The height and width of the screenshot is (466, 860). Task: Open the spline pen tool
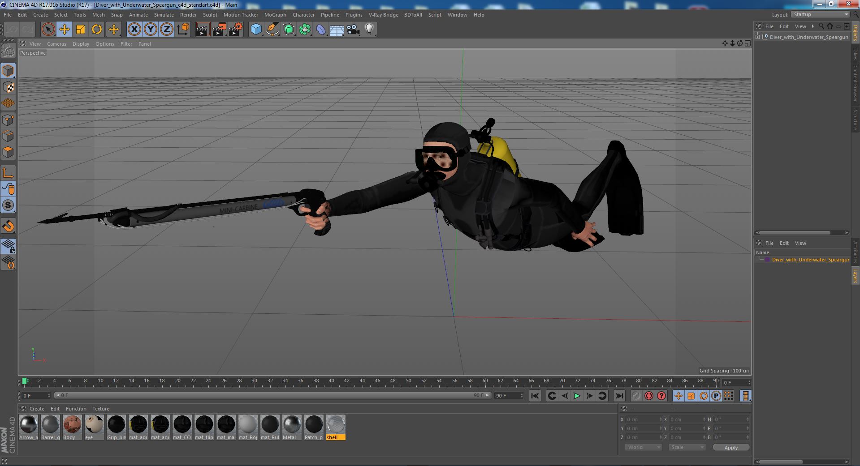pyautogui.click(x=272, y=30)
